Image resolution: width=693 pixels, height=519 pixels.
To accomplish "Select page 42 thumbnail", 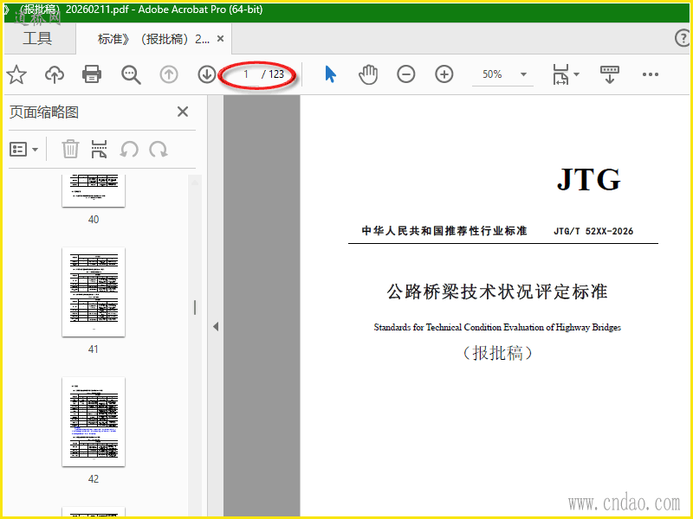I will pos(94,421).
